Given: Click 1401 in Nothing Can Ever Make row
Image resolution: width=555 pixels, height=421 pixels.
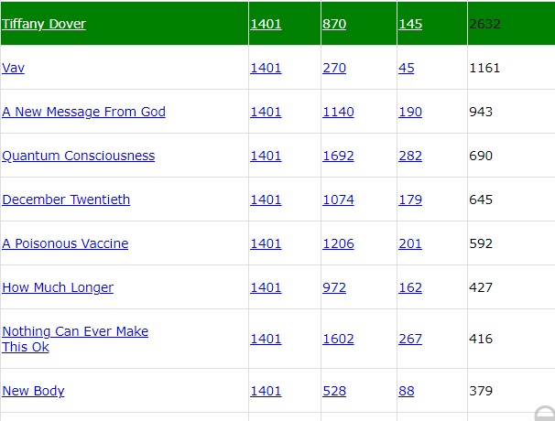Looking at the screenshot, I should pyautogui.click(x=266, y=339).
